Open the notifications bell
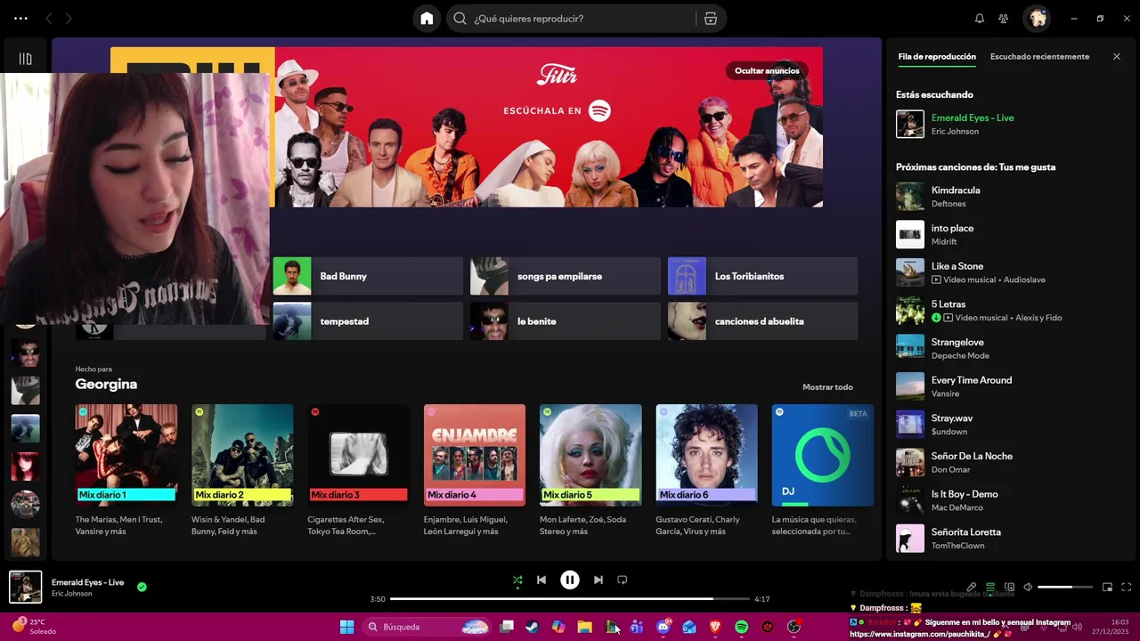Viewport: 1140px width, 641px height. [x=980, y=18]
